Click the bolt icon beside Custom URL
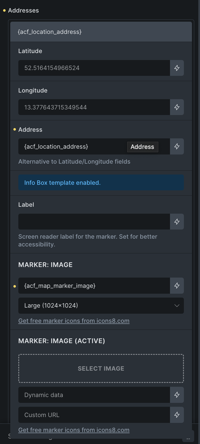 [x=177, y=415]
